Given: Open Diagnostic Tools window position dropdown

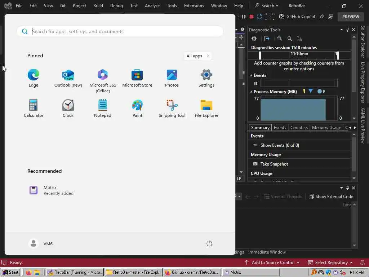Looking at the screenshot, I should (x=342, y=30).
